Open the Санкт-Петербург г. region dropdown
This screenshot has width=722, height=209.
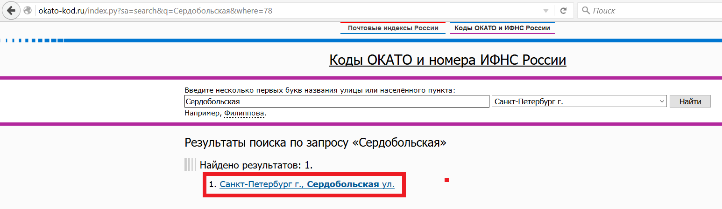tap(579, 101)
